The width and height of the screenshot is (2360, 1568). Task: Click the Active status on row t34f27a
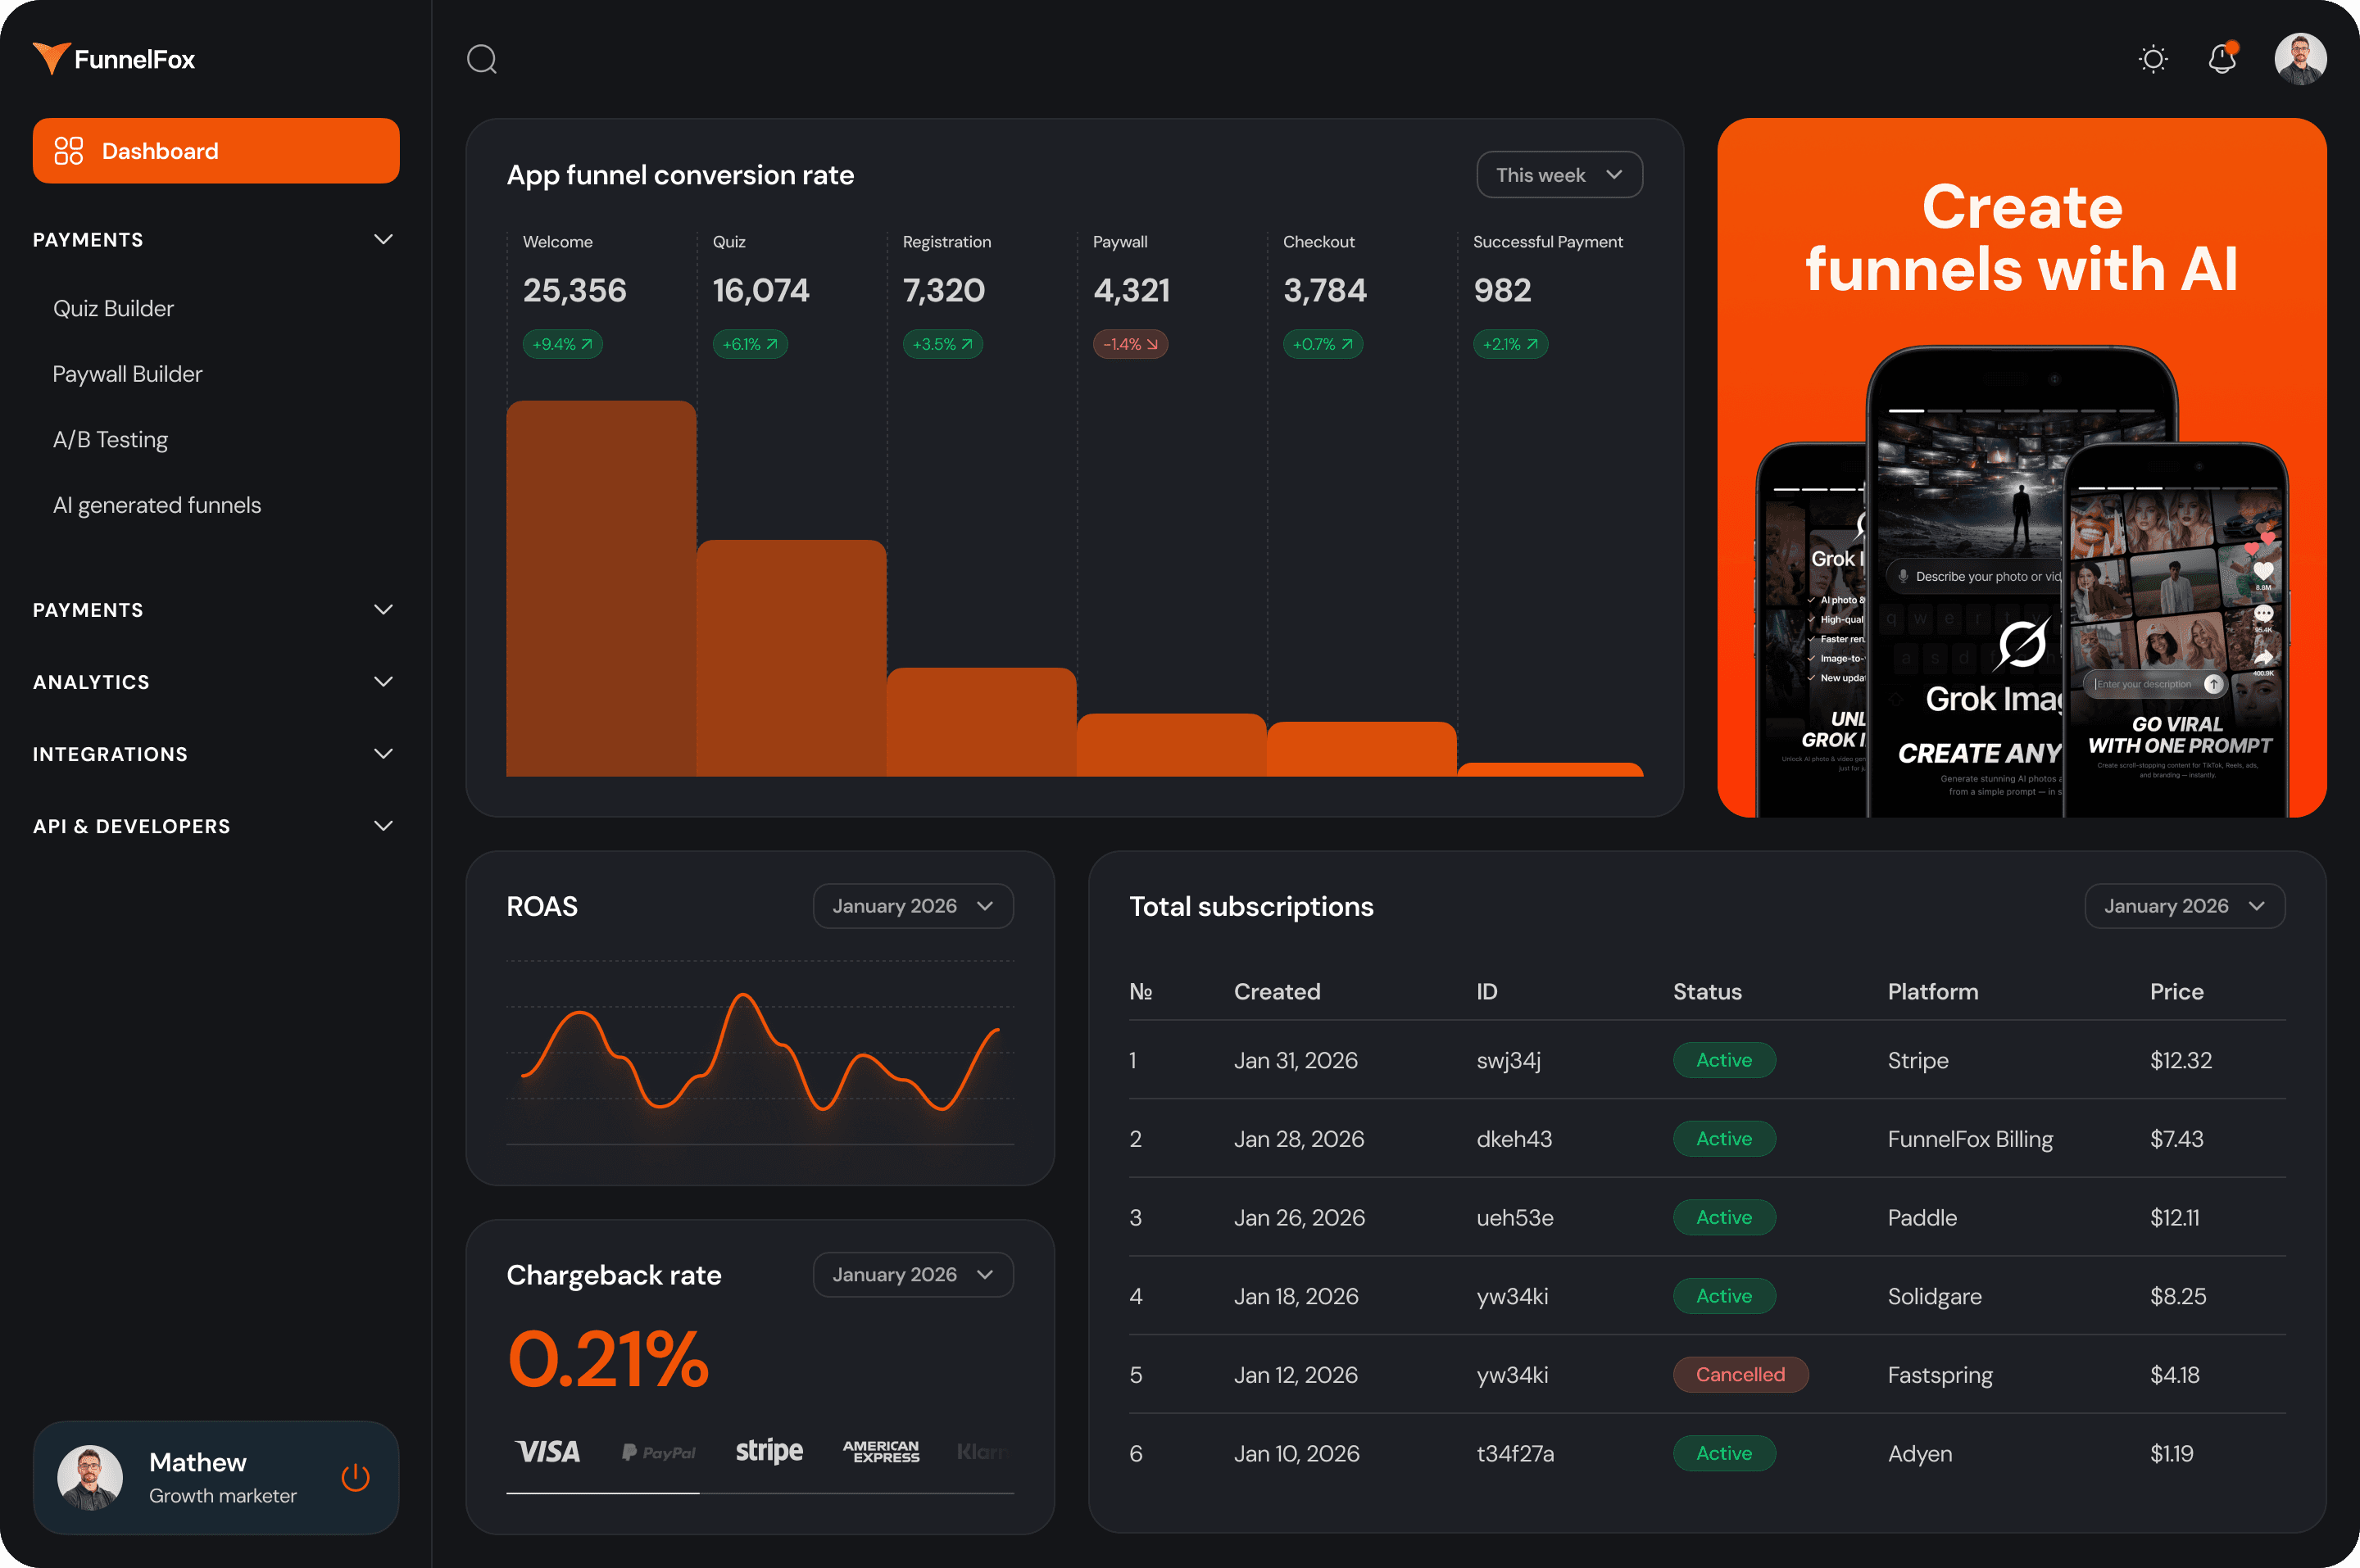[1724, 1453]
